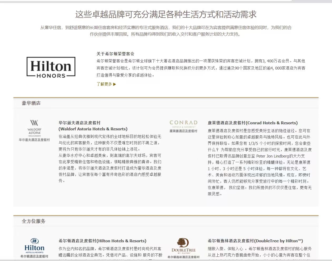Select the 华尔道夫酒店及度假村 (Waldorf Astoria) heading
This screenshot has height=261, width=332.
(93, 126)
